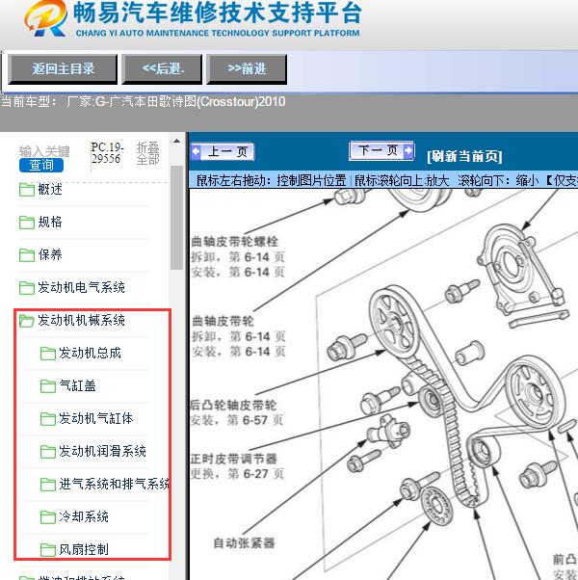Open next page with 下一页
This screenshot has width=578, height=580.
click(381, 150)
